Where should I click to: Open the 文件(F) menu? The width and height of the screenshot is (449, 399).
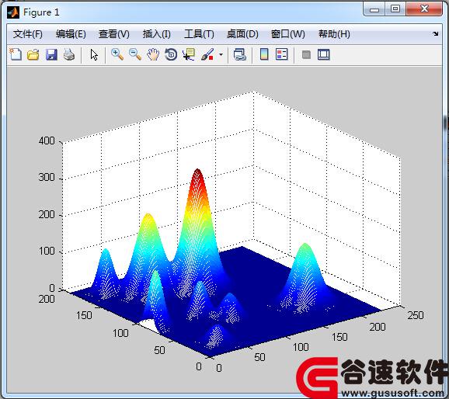(28, 34)
